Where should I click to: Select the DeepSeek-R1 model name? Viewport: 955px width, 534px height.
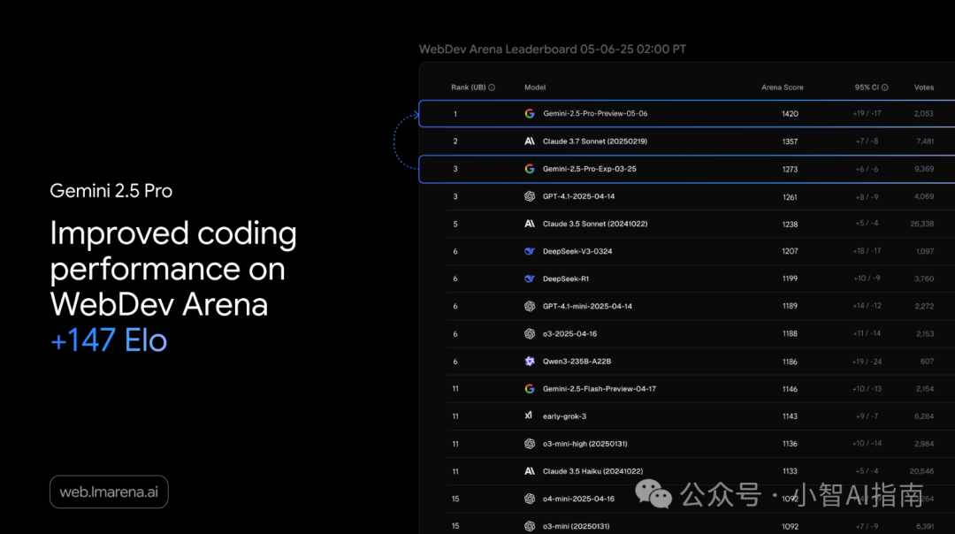tap(565, 278)
